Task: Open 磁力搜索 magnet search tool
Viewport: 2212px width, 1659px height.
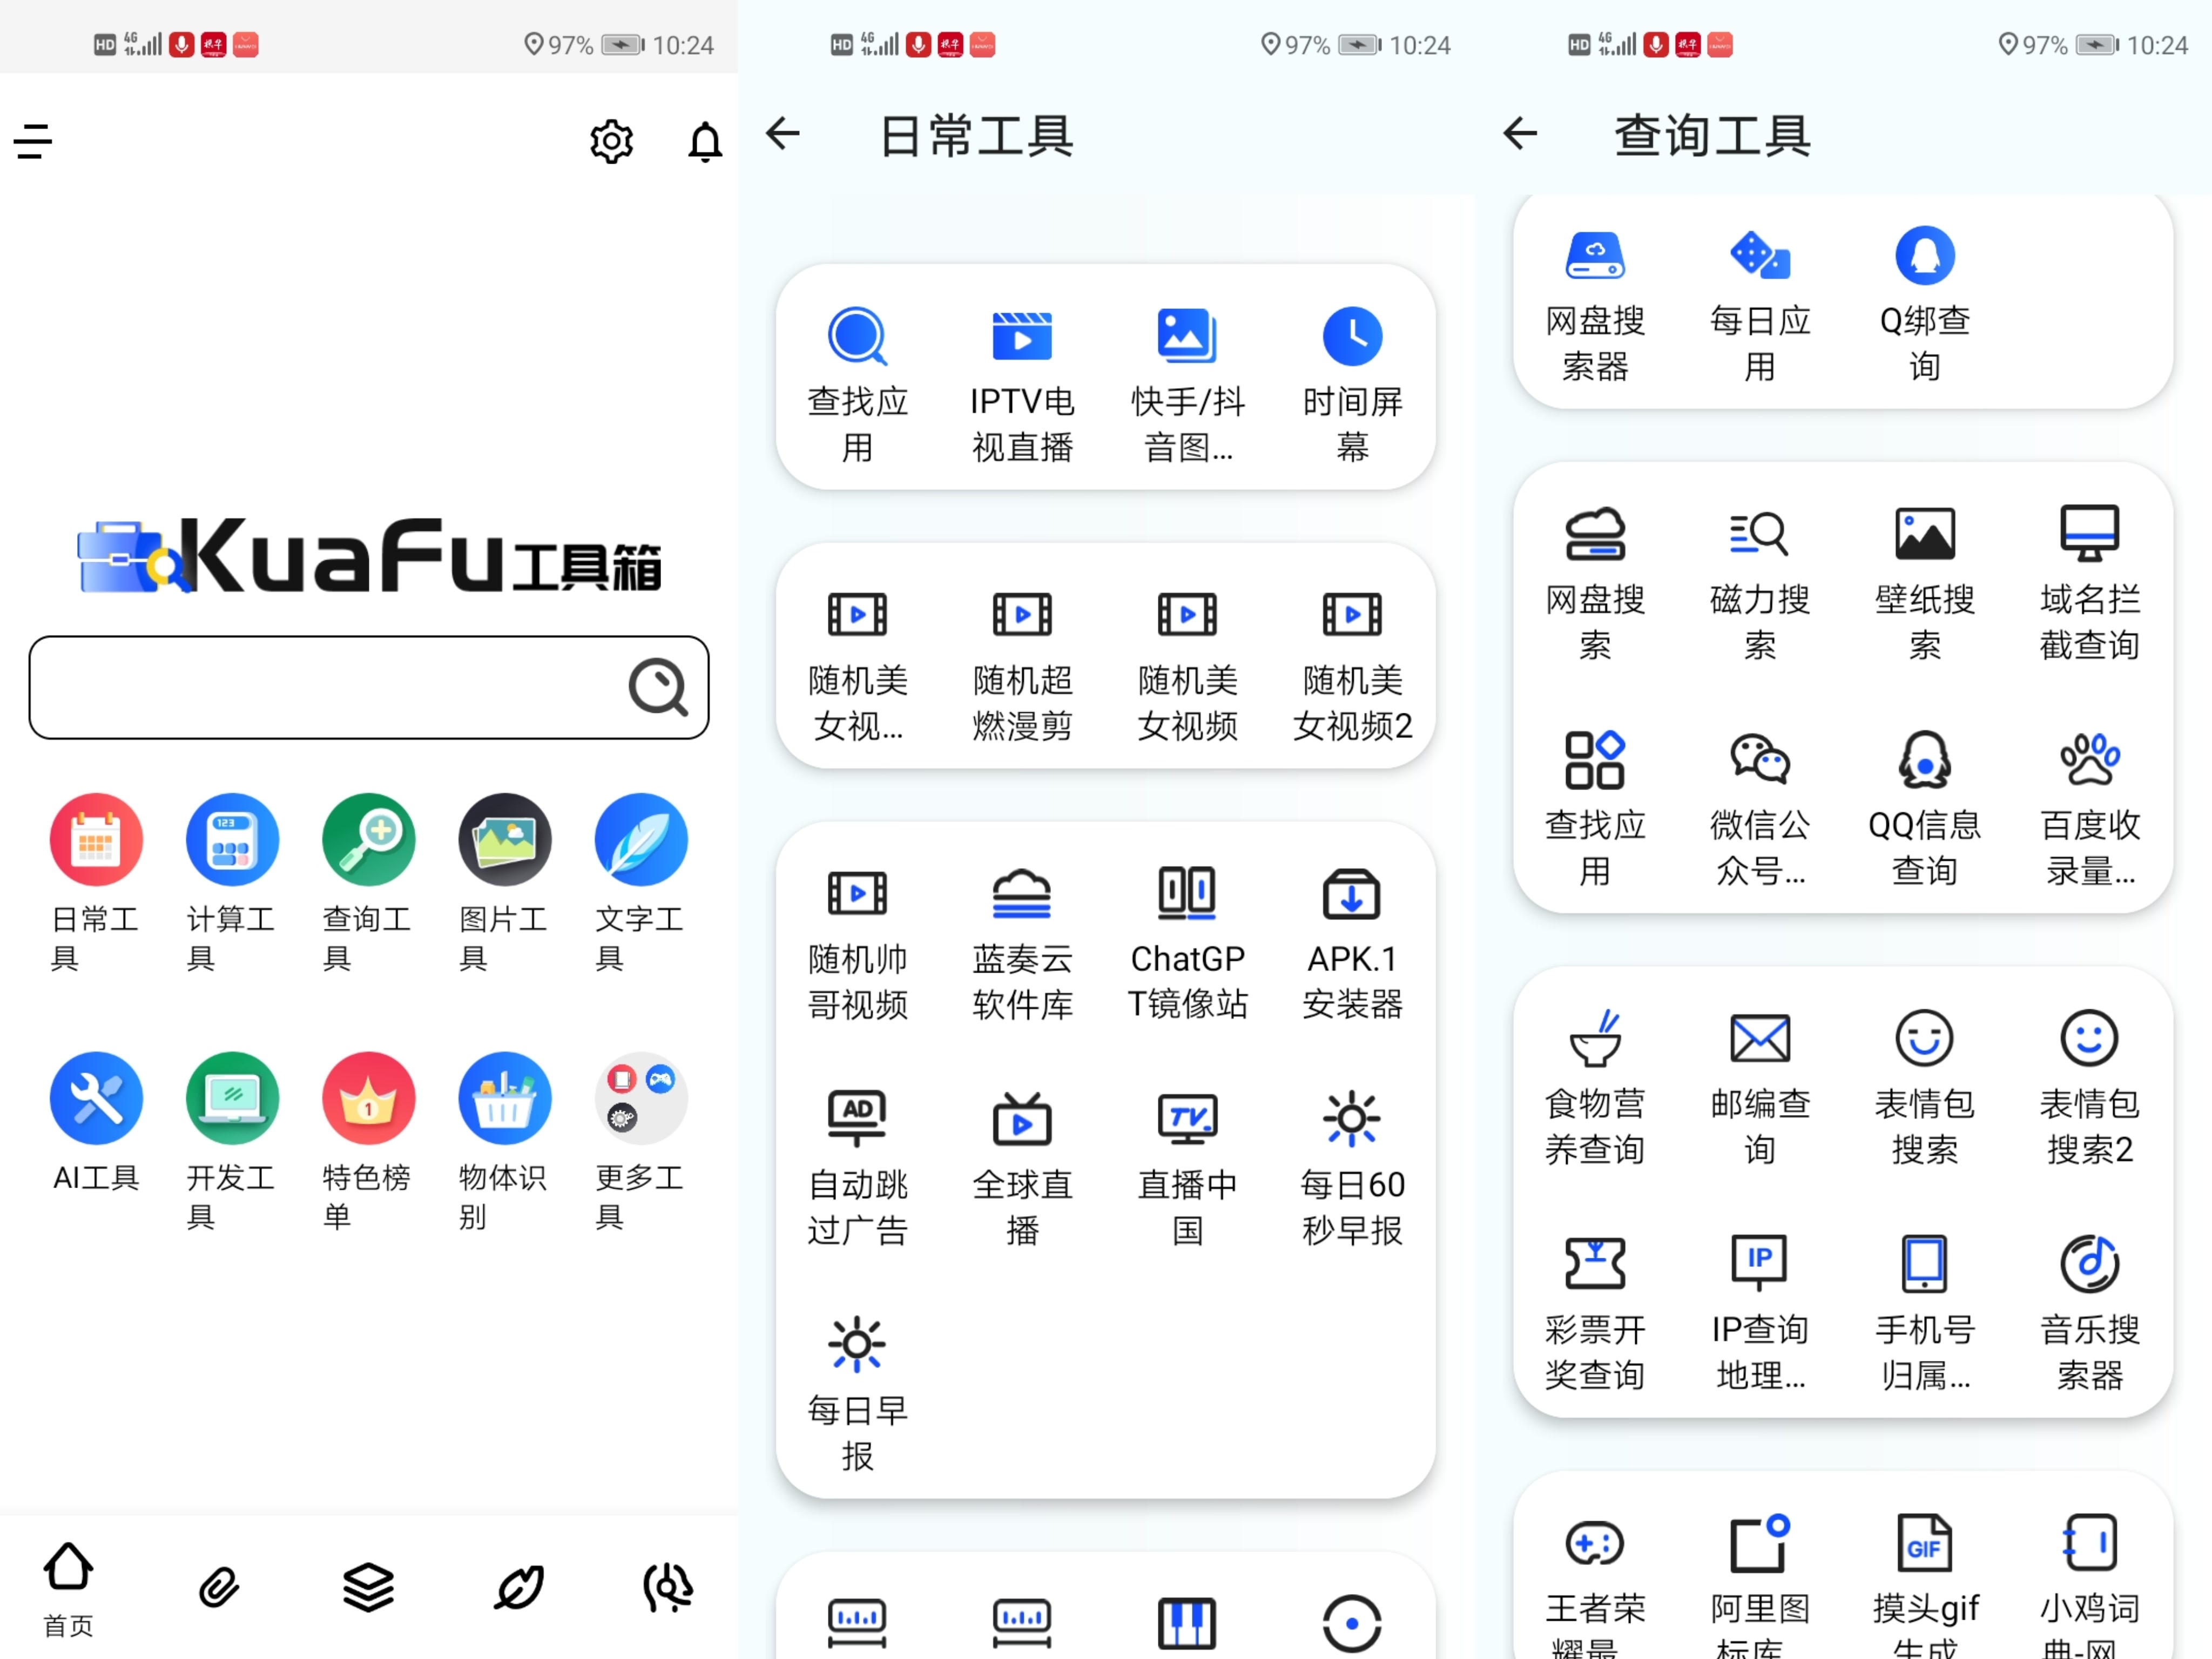Action: [1759, 533]
